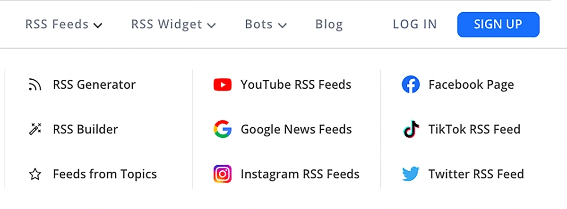Click the TikTok logo icon
Image resolution: width=567 pixels, height=209 pixels.
tap(411, 129)
